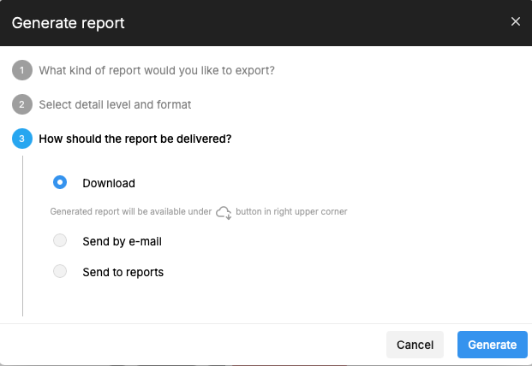Click the blue number 3 step circle
This screenshot has width=532, height=366.
tap(22, 139)
